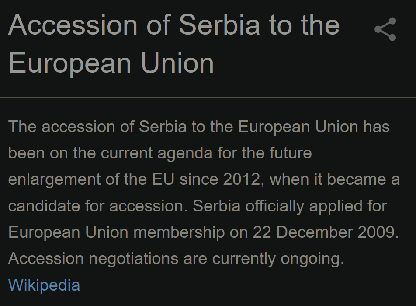The height and width of the screenshot is (306, 416).
Task: Click the share icon beside the title
Action: pos(385,29)
